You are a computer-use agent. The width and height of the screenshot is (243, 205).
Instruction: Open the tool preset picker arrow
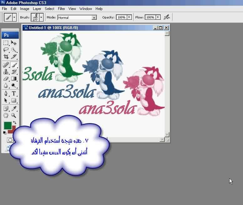(x=14, y=17)
